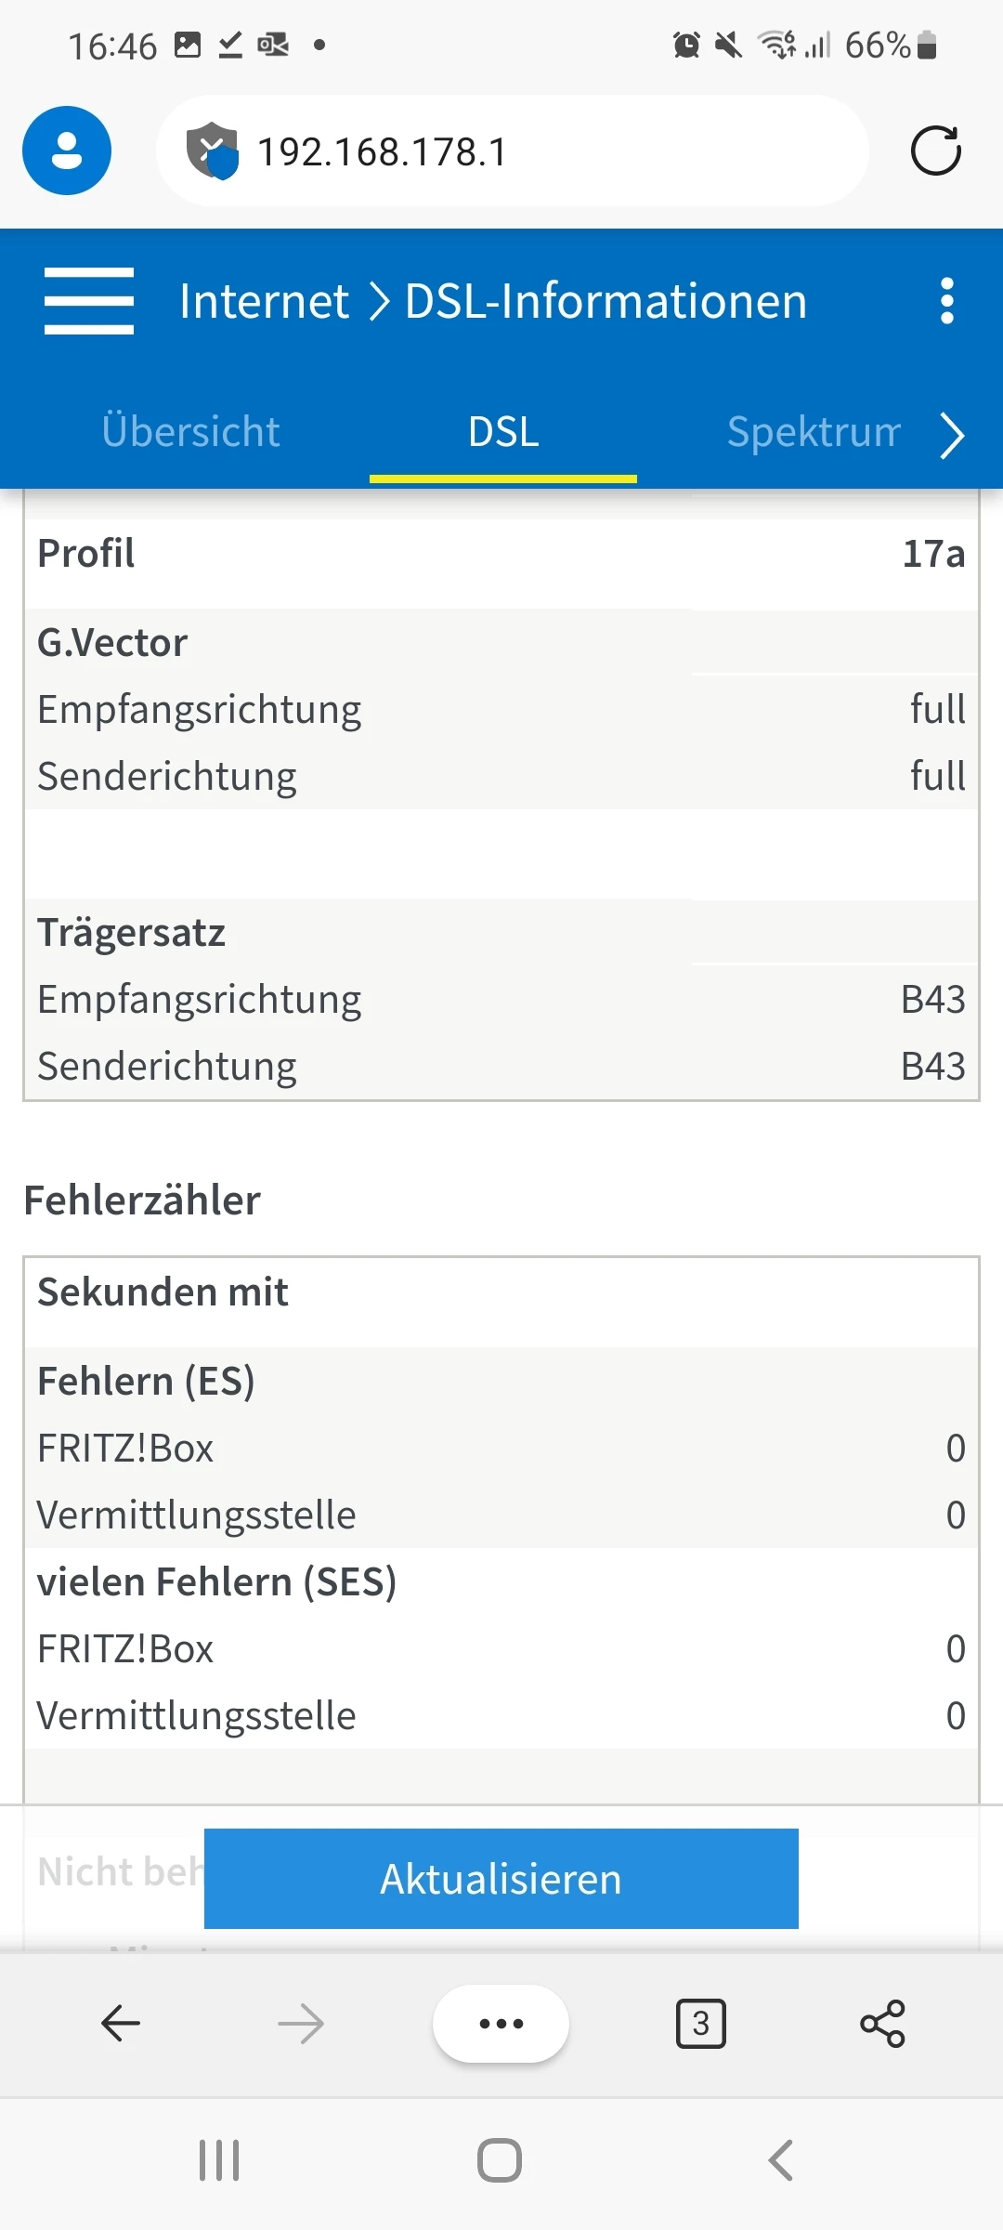Go forward with the browser forward arrow

(301, 2023)
